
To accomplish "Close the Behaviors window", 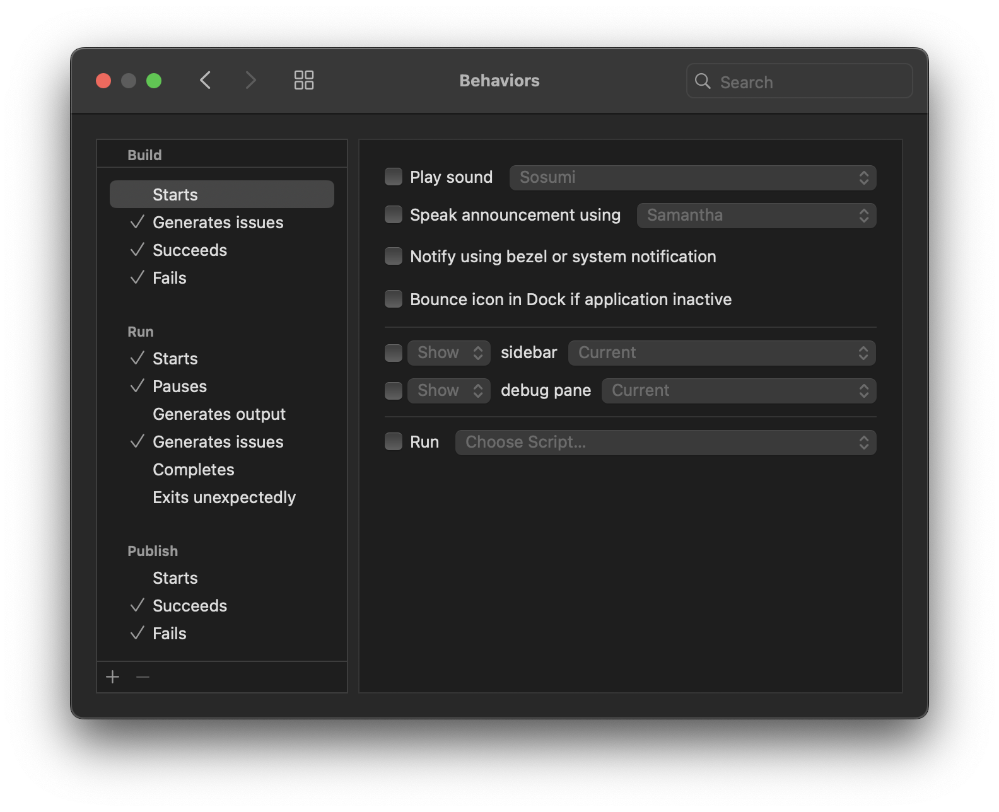I will click(103, 81).
